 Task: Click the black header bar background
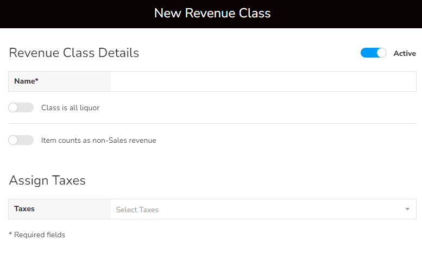tap(65, 14)
